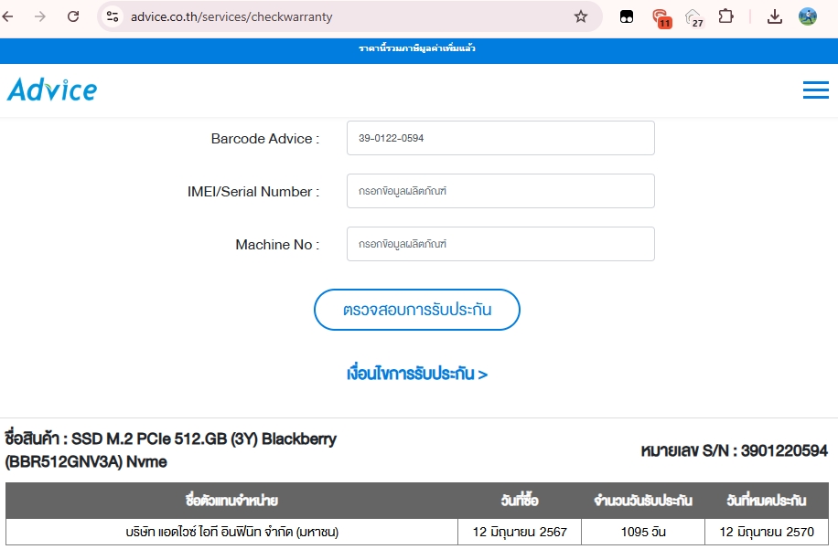Click the dealer name cell บริษัท แอดไวซ์
Screen dimensions: 838x560
pos(232,533)
